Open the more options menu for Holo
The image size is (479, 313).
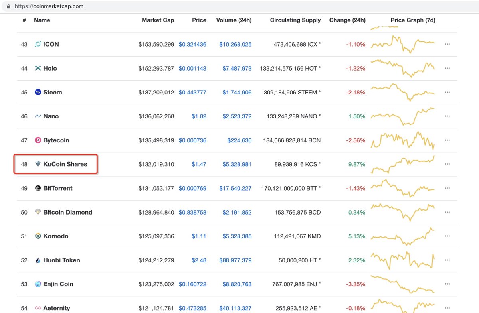pos(447,68)
